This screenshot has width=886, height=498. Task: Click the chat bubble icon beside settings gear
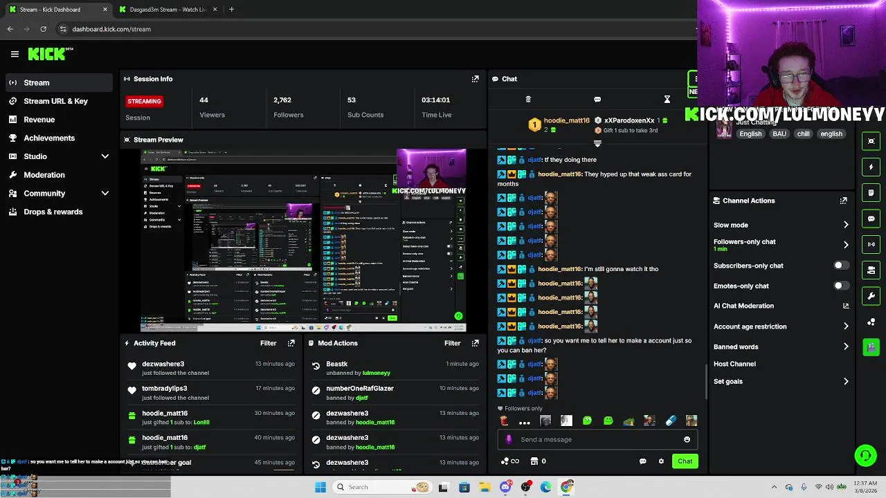tap(642, 461)
